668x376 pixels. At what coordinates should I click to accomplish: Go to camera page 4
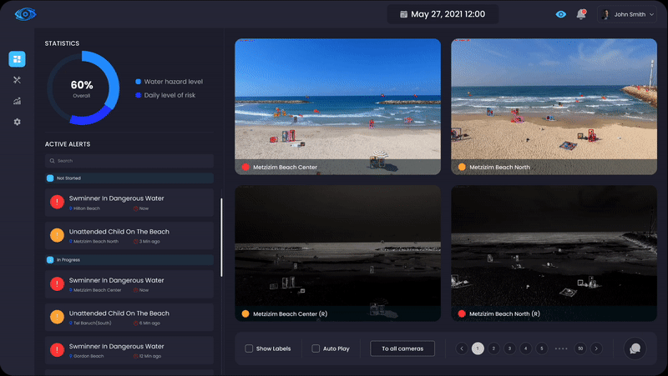[526, 348]
